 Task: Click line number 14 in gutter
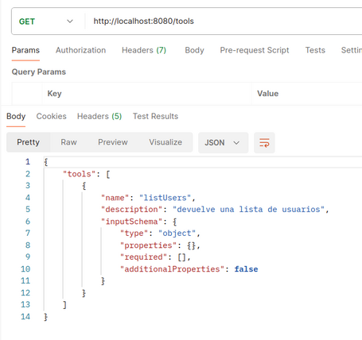[x=25, y=317]
